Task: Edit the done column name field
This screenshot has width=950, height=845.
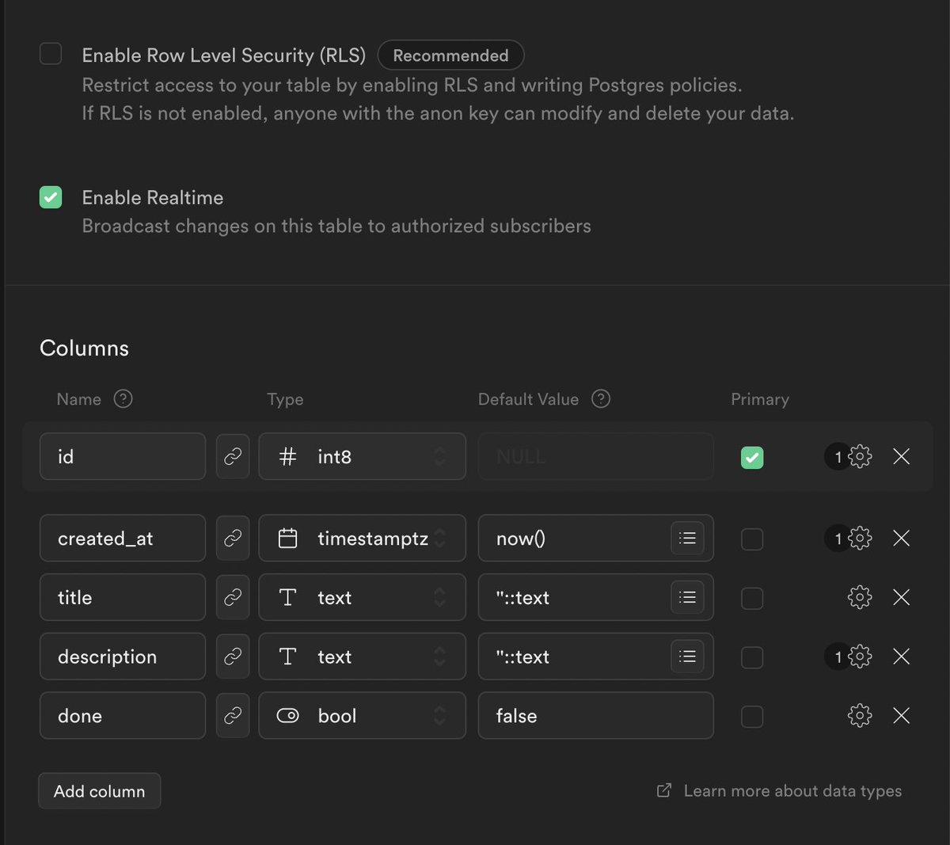Action: (123, 716)
